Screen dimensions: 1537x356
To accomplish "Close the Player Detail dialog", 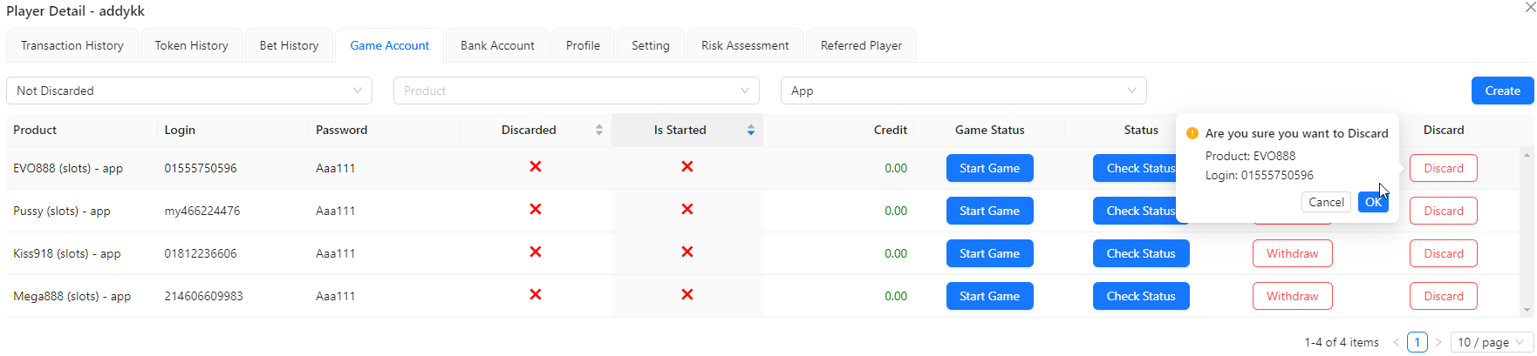I will click(1529, 7).
